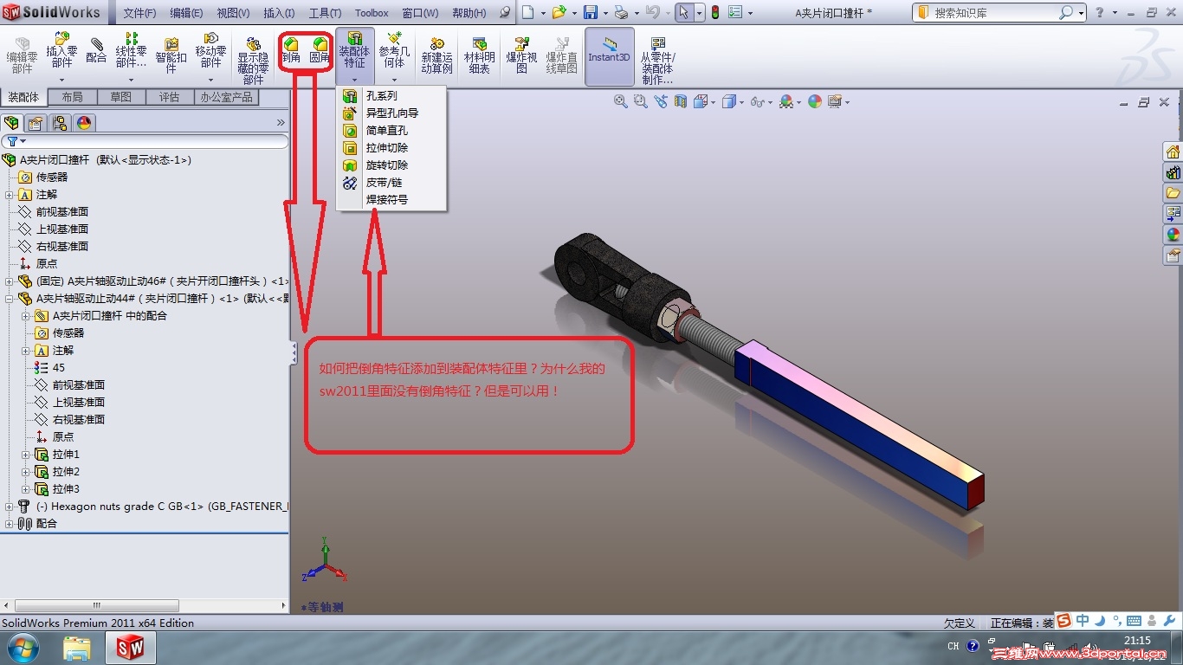Open Linear Component Pattern (线性零部件) dropdown arrow
Screen dimensions: 1183x665
(131, 80)
